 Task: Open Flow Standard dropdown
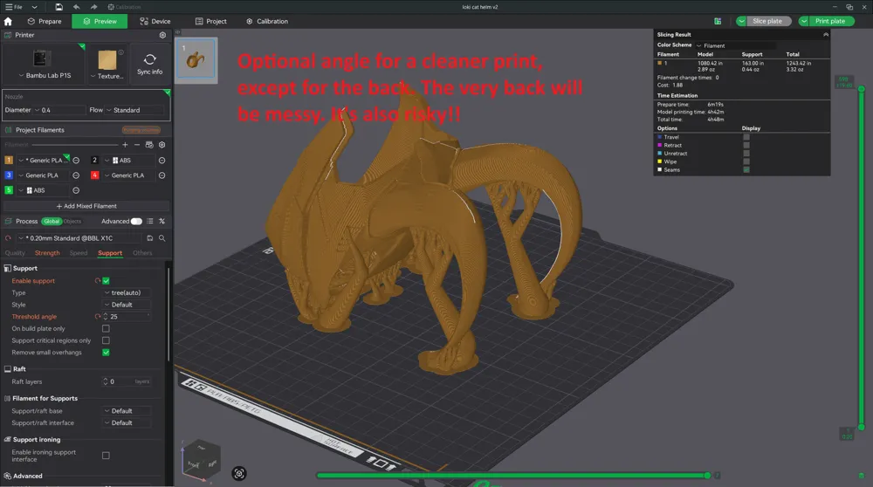[x=136, y=110]
